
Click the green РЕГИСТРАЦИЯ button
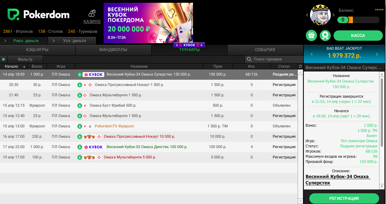pyautogui.click(x=344, y=198)
